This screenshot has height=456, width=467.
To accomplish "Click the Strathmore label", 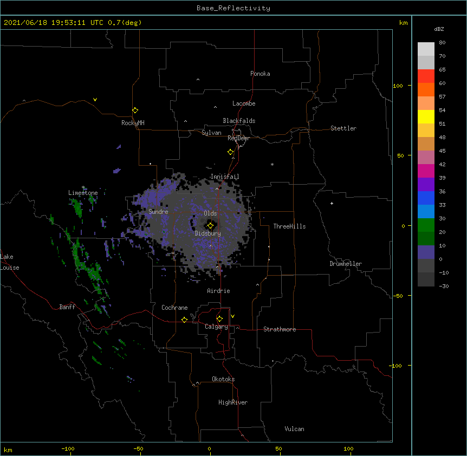I will pos(280,329).
